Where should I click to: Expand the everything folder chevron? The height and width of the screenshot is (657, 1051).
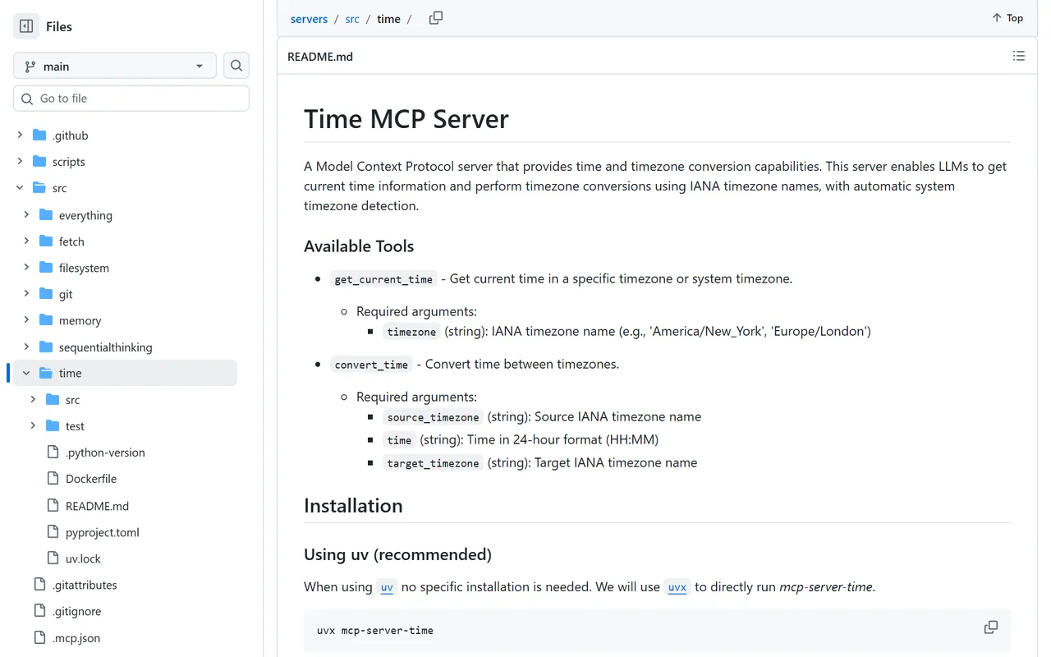(x=26, y=214)
